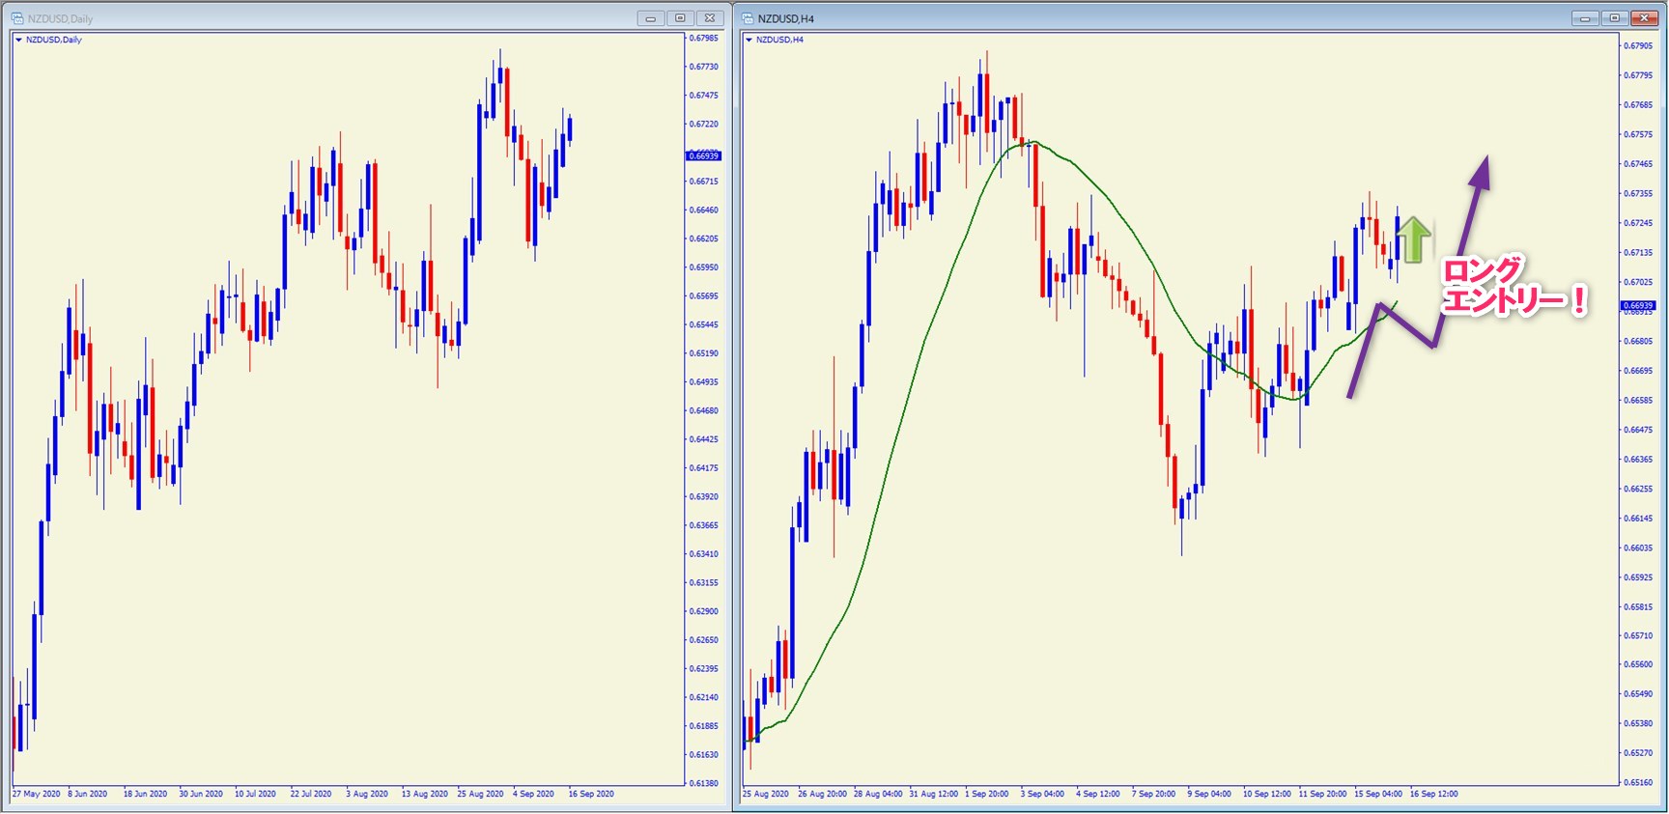The height and width of the screenshot is (814, 1669).
Task: Click time label 3 Sep 04:00 on H4 chart
Action: [x=1043, y=794]
